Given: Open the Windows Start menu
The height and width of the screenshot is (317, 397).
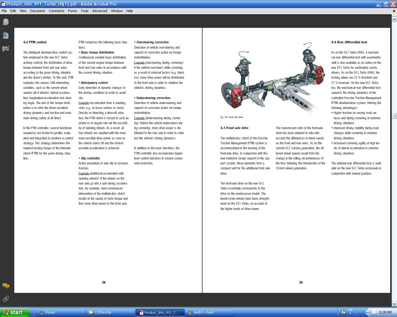Looking at the screenshot, I should pos(15,312).
